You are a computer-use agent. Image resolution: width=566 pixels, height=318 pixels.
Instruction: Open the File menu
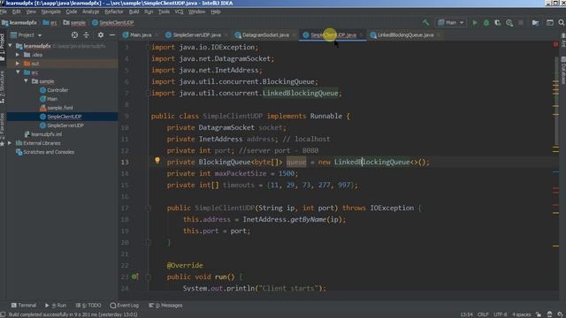[4, 11]
